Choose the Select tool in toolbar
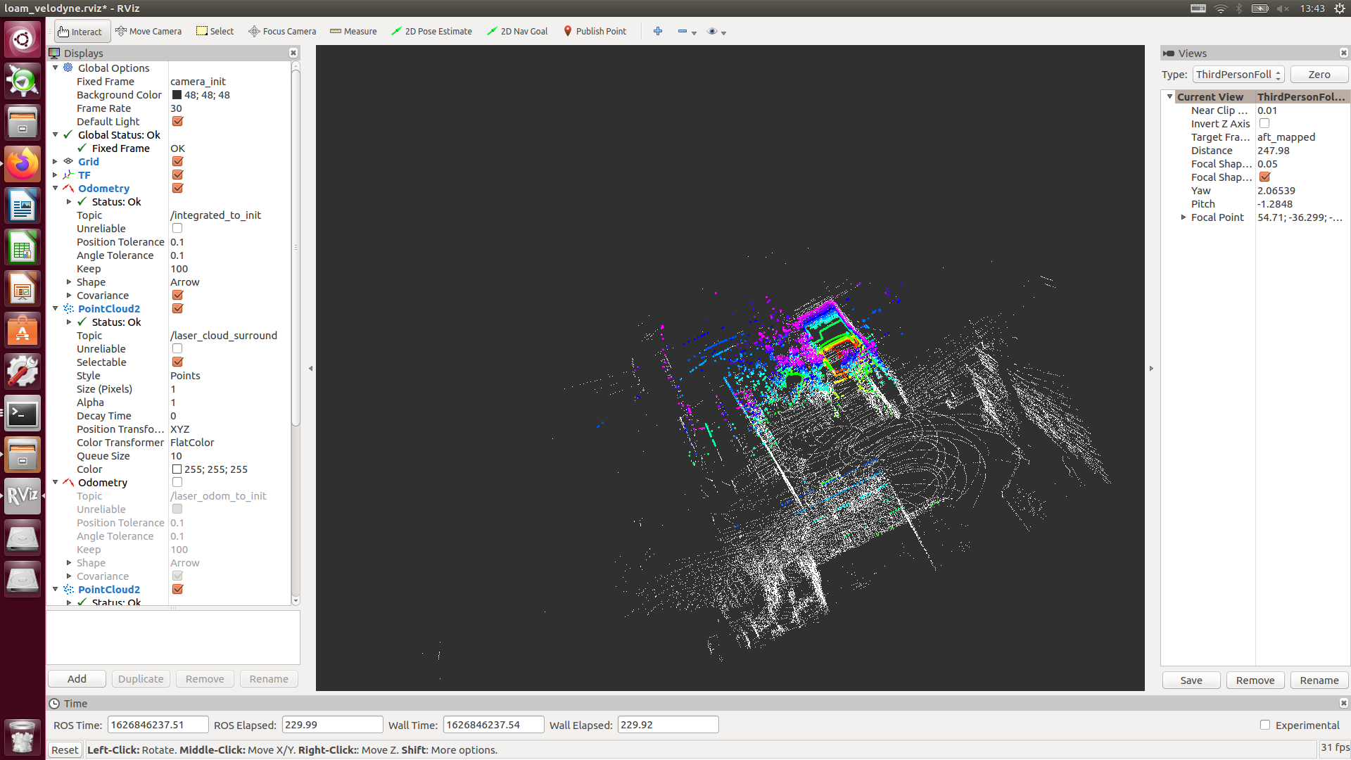The image size is (1351, 760). [215, 31]
